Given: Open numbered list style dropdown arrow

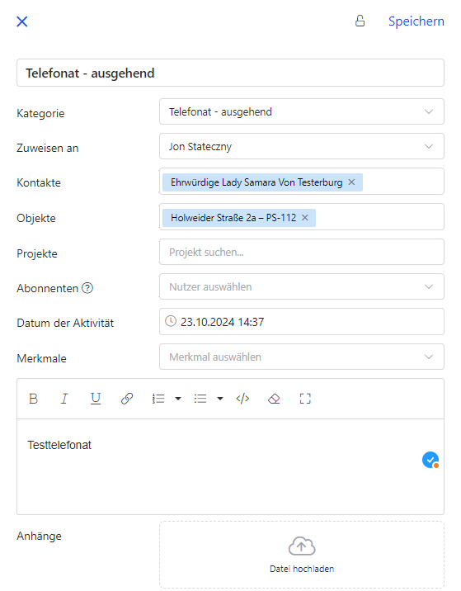Looking at the screenshot, I should (178, 399).
